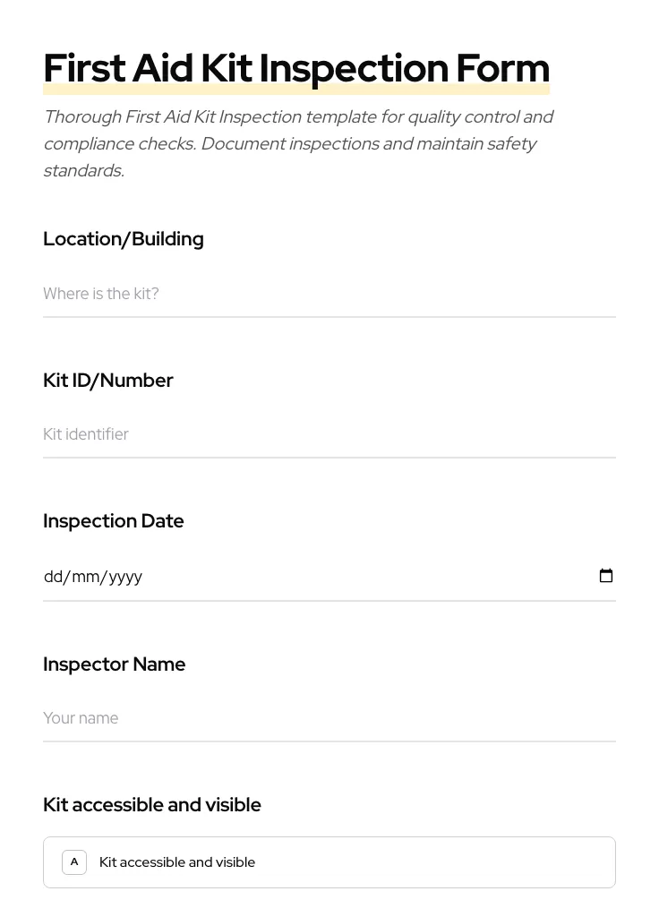
Task: Click the 'A' keyboard shortcut badge
Action: pyautogui.click(x=74, y=862)
